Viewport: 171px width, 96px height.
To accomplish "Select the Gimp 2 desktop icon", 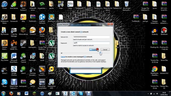I will pos(5,70).
